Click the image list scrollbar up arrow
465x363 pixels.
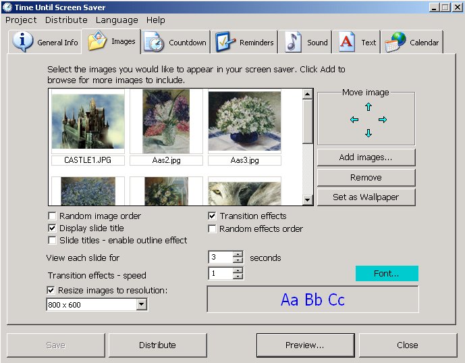[307, 94]
